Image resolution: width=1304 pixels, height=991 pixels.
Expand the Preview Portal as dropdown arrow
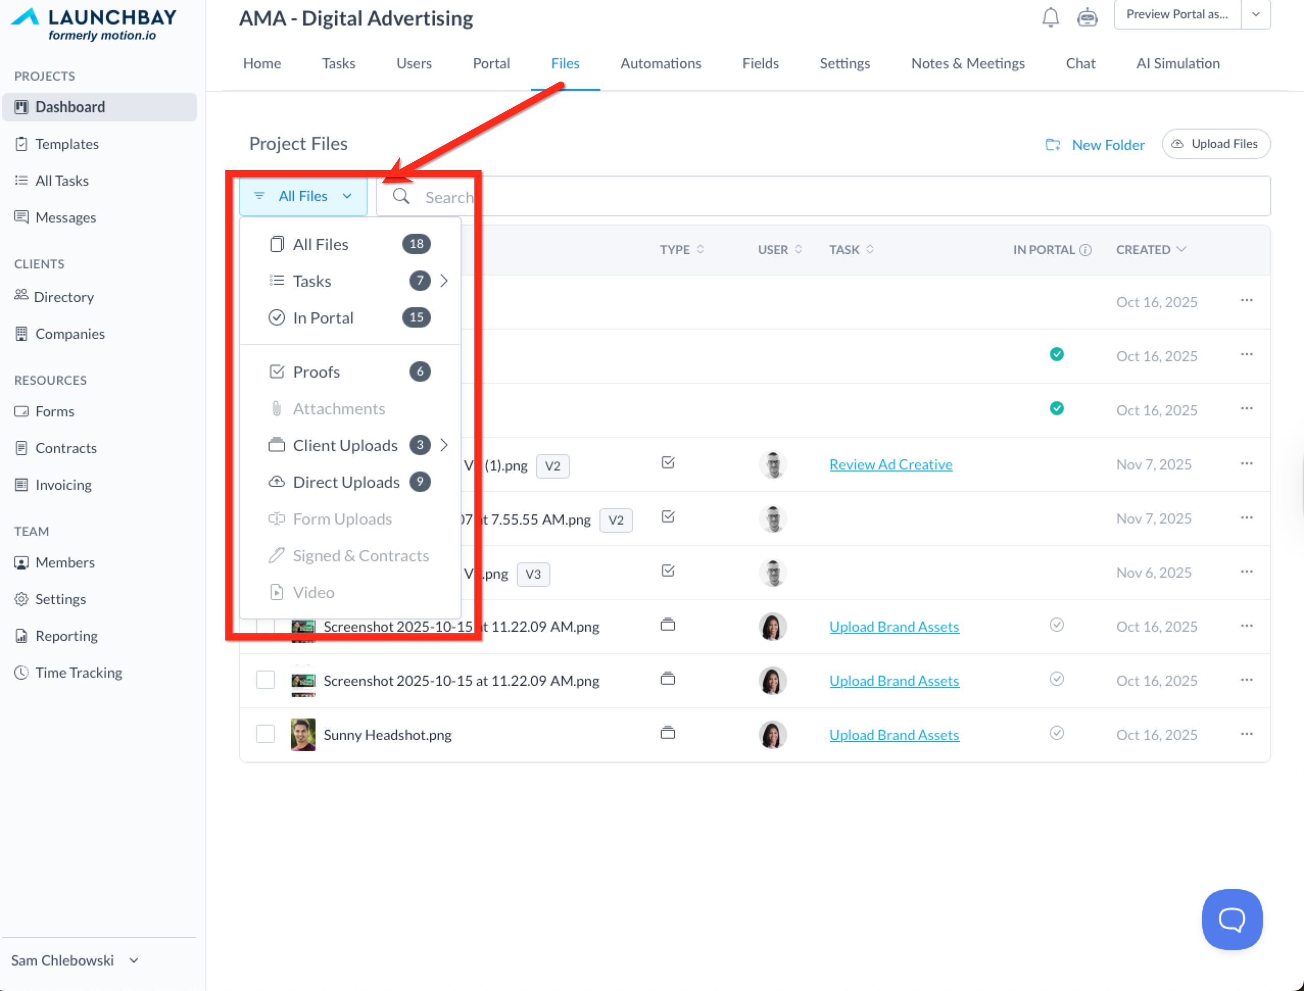pyautogui.click(x=1255, y=14)
